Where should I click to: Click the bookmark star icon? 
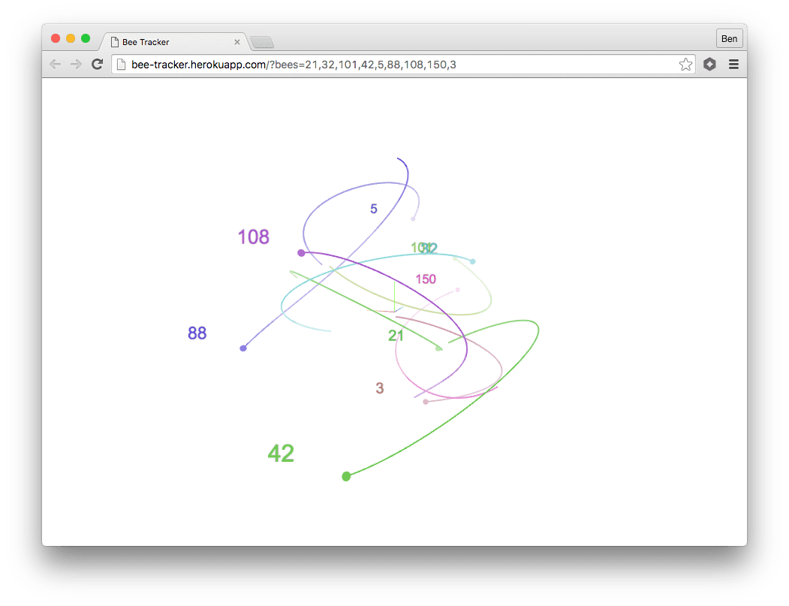[x=685, y=65]
